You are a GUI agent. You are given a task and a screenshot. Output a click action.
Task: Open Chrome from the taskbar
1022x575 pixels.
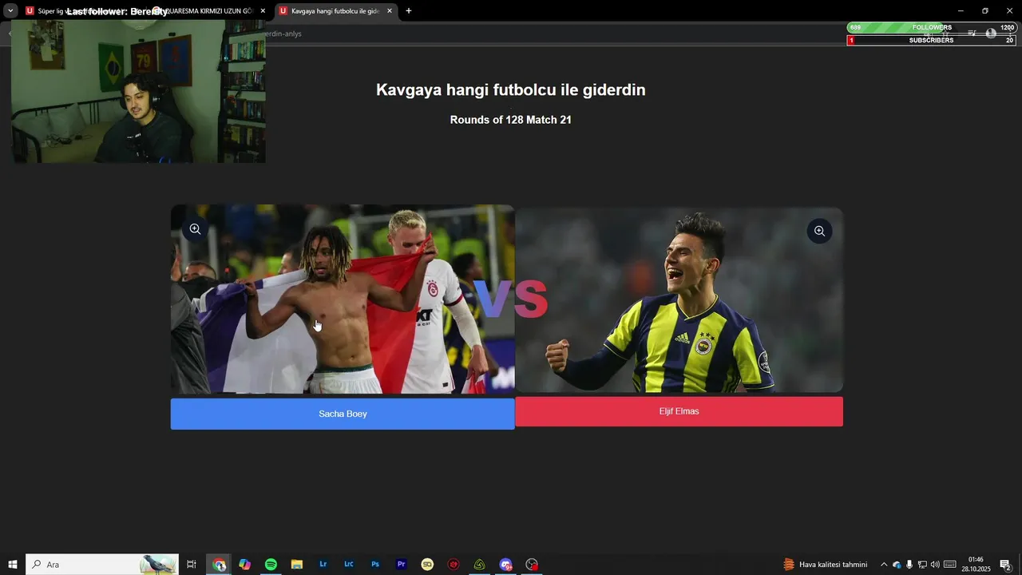220,565
